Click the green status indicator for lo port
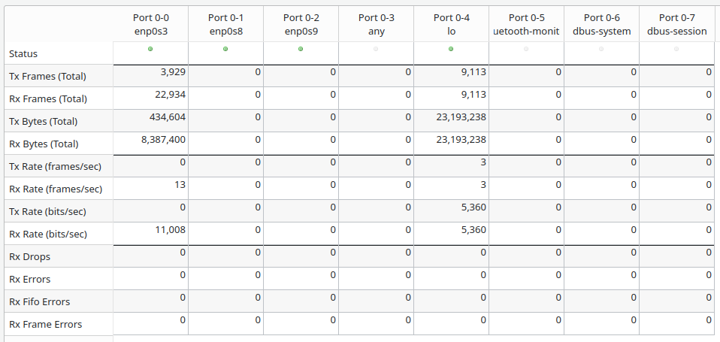The height and width of the screenshot is (342, 720). tap(451, 49)
